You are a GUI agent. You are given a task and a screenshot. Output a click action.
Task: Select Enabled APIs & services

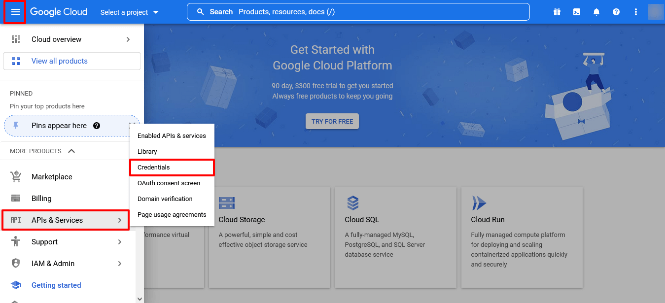(172, 135)
